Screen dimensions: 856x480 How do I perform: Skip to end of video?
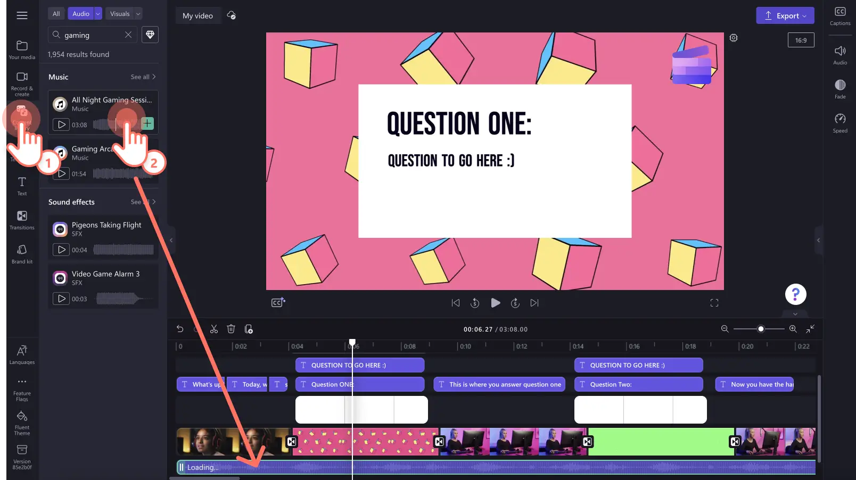pos(534,303)
